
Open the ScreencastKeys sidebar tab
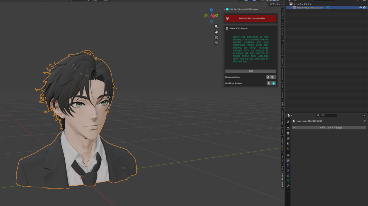(282, 117)
